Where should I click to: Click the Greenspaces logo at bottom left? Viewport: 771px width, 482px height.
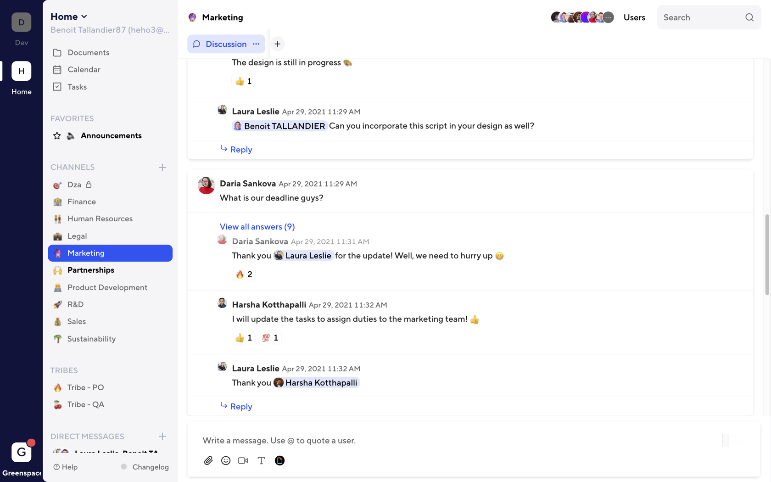(21, 452)
